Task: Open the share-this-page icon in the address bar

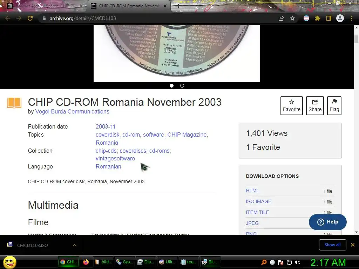Action: coord(281,18)
